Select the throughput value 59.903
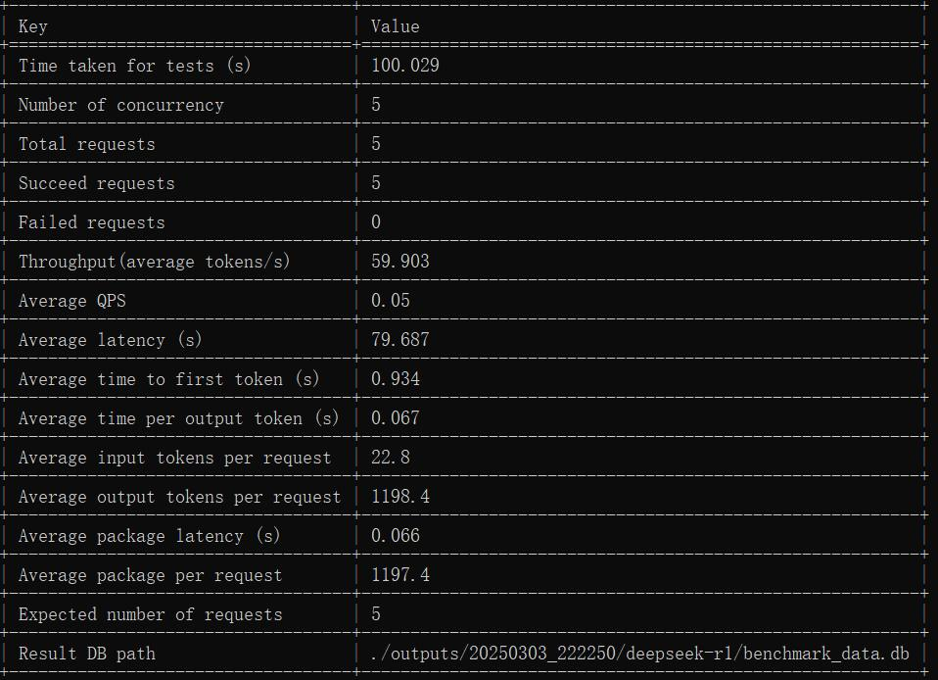The width and height of the screenshot is (938, 680). tap(400, 261)
